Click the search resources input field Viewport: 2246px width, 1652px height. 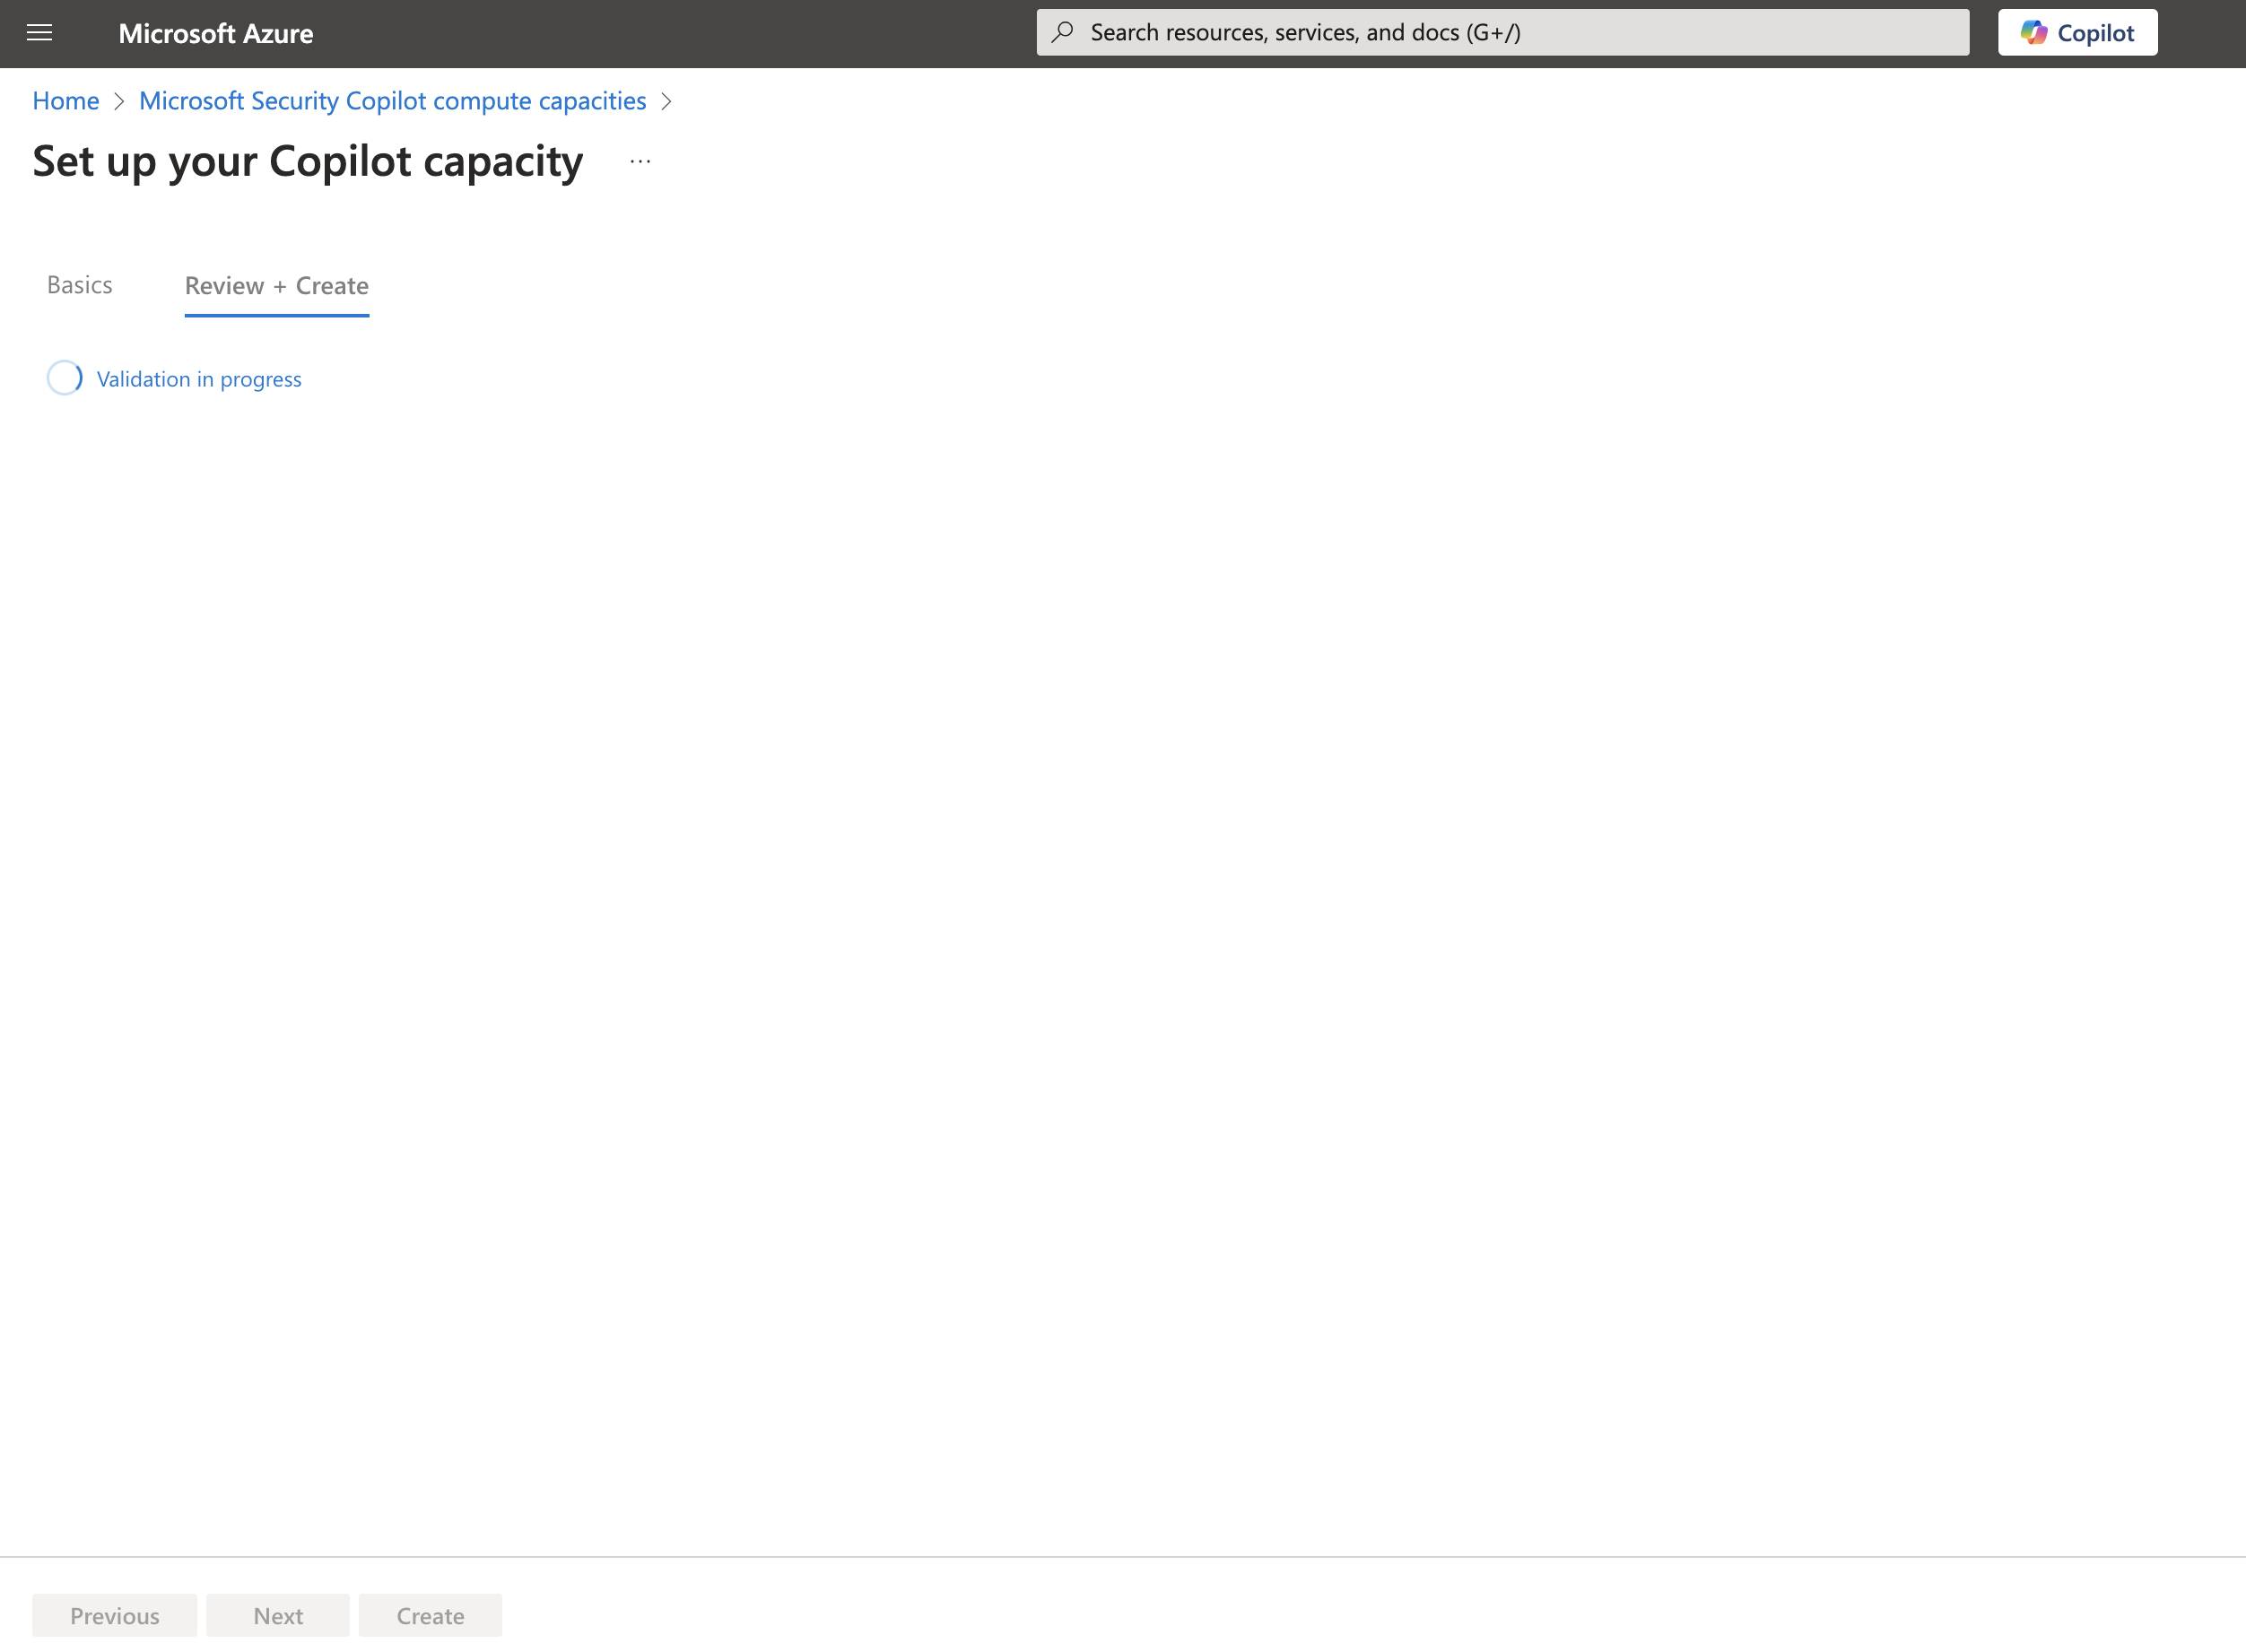[1505, 31]
